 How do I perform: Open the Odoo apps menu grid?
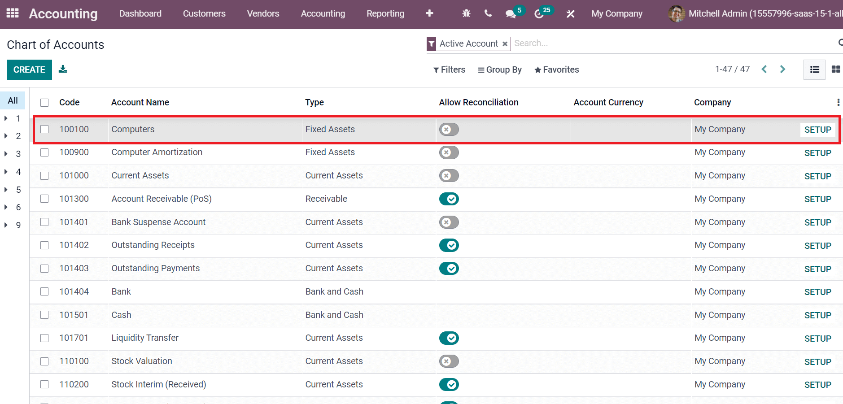pos(12,13)
